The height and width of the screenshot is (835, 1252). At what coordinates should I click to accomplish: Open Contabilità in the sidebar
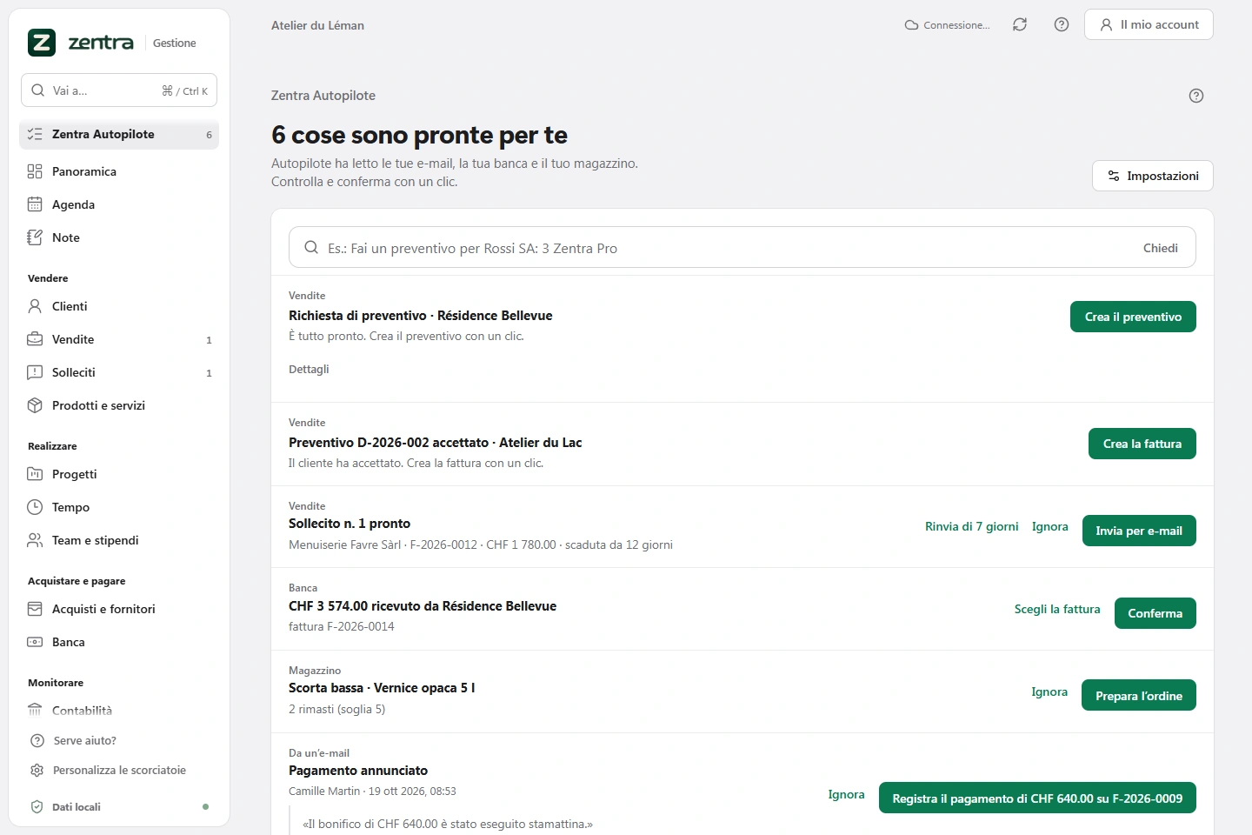[119, 711]
